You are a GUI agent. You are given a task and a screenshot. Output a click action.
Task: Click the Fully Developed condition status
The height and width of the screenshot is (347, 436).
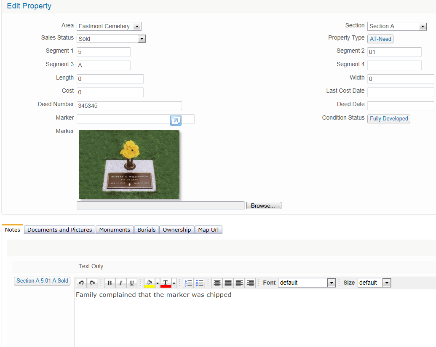[x=389, y=119]
